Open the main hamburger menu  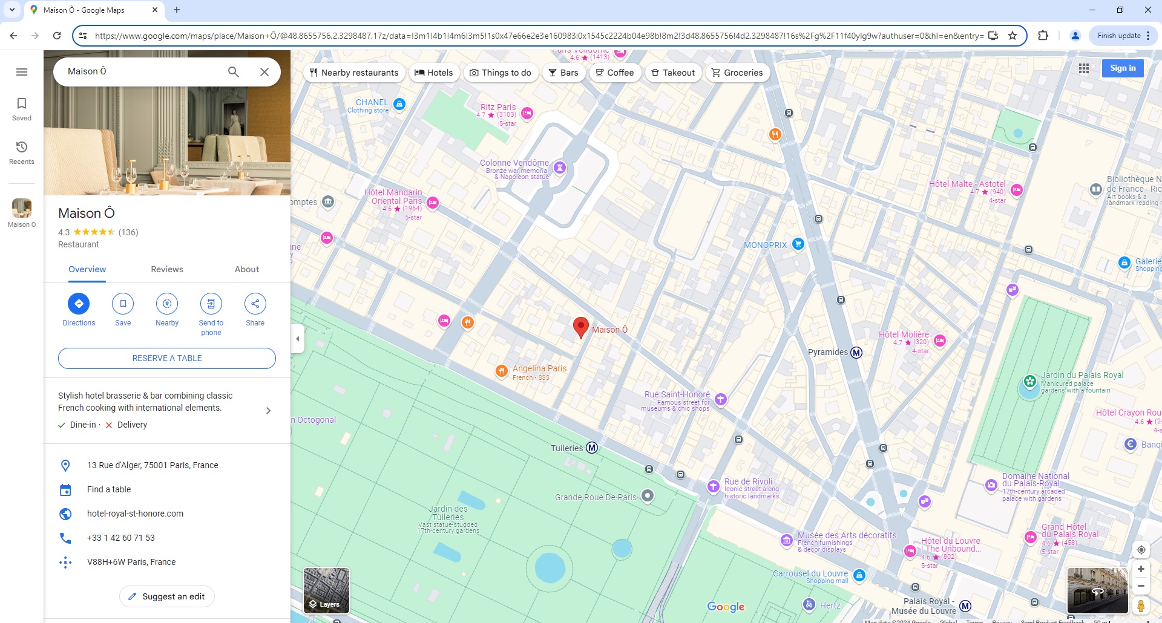coord(21,72)
